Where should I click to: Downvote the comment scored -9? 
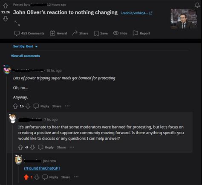32,147
